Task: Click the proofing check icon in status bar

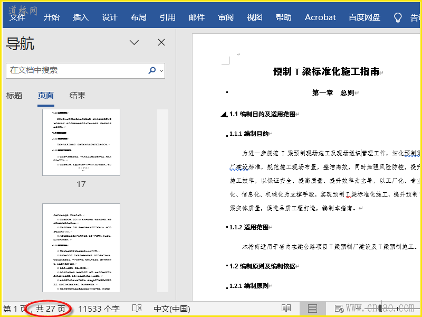Action: click(137, 308)
